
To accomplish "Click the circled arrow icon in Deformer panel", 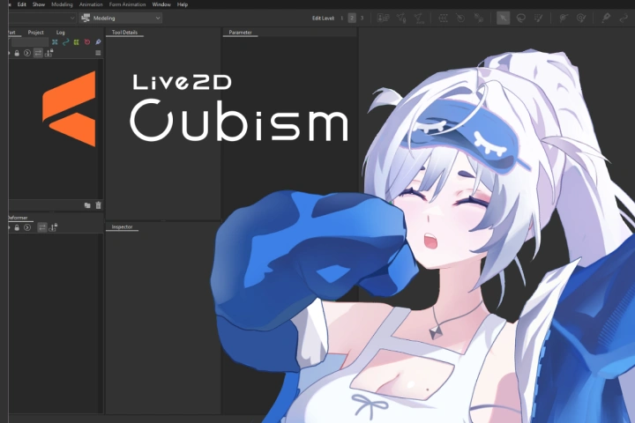I will [x=27, y=227].
